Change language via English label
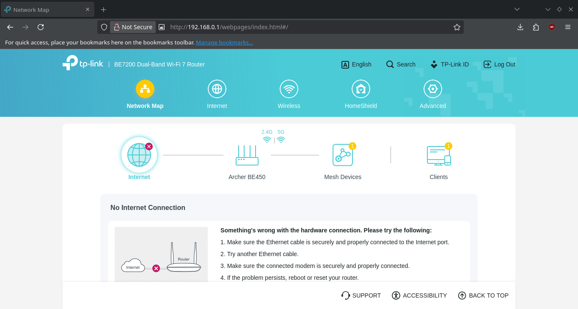The height and width of the screenshot is (309, 578). [362, 64]
